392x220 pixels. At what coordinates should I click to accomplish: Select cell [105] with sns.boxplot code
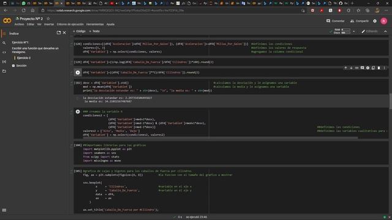coord(230,191)
